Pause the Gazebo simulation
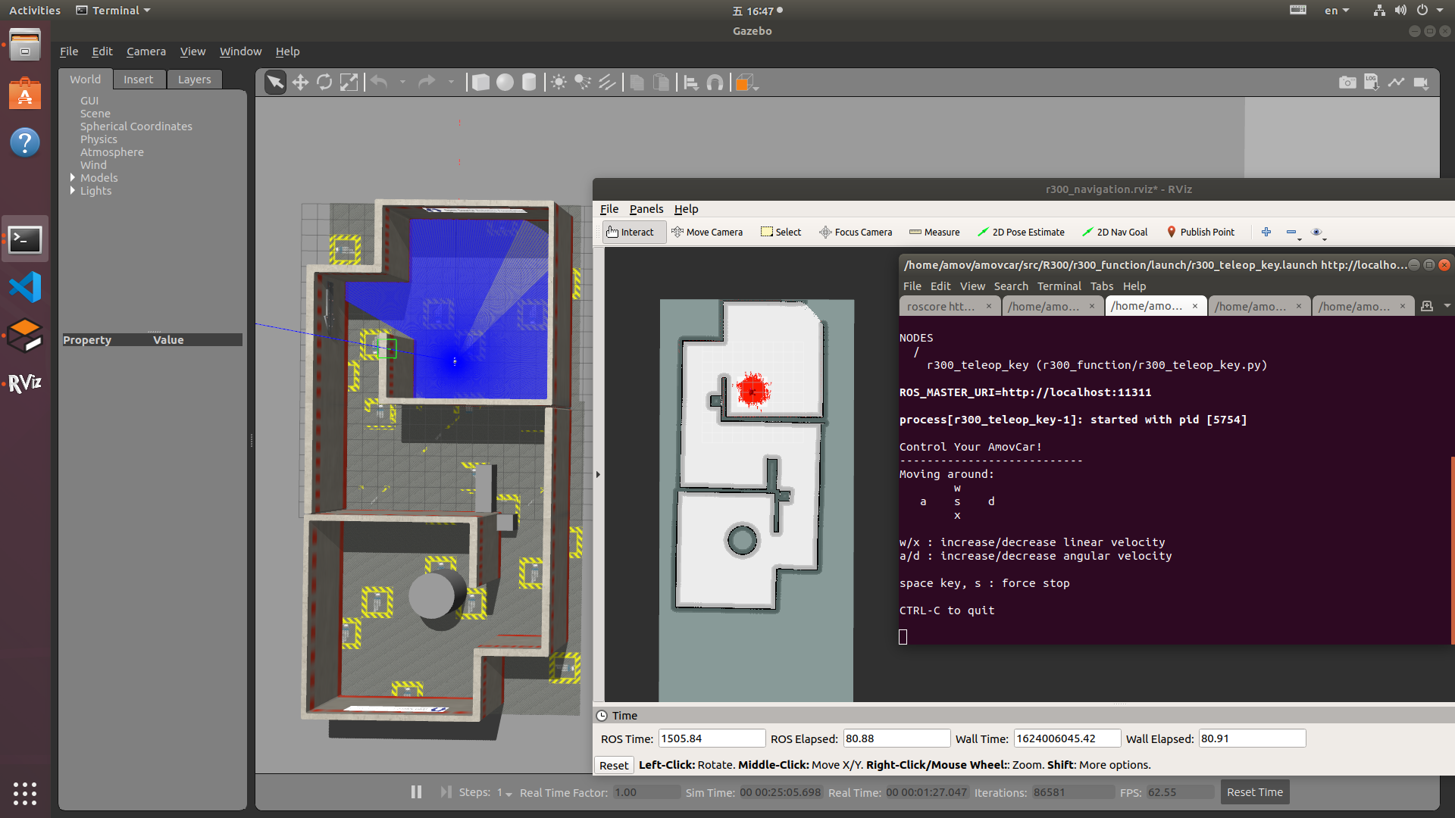The image size is (1455, 818). [x=416, y=791]
